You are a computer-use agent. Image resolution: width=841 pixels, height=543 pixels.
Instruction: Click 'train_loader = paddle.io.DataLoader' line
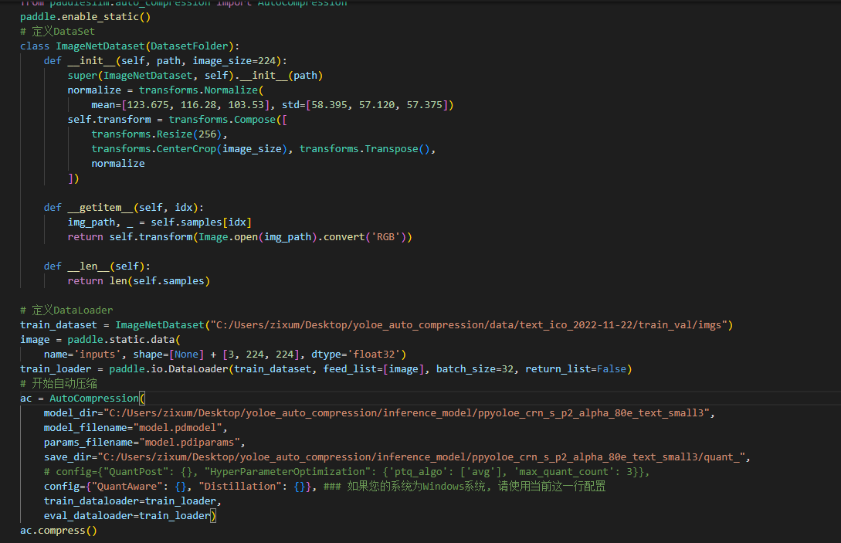(326, 368)
